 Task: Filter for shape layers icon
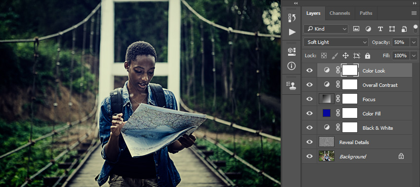tap(392, 29)
